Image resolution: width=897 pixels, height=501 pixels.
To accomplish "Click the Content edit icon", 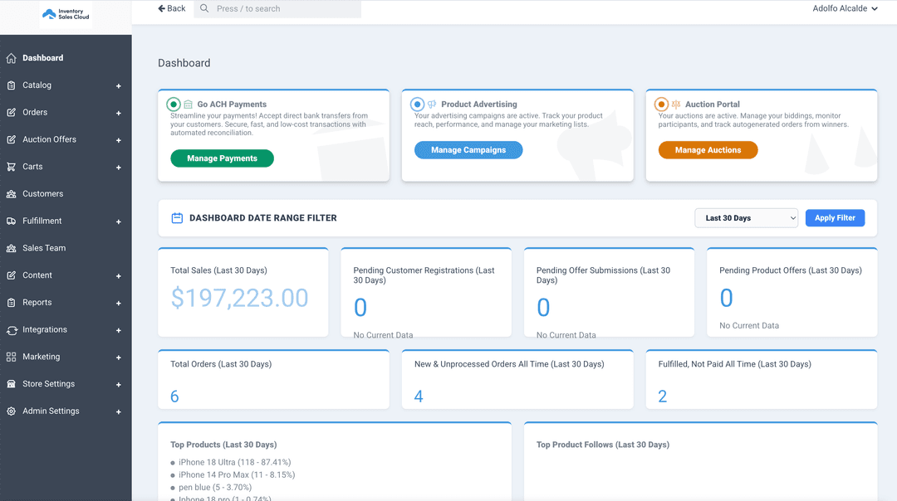I will [11, 275].
